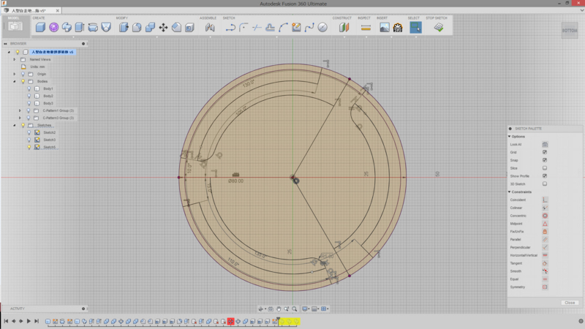
Task: Click the Inspect Measure icon
Action: pyautogui.click(x=366, y=27)
